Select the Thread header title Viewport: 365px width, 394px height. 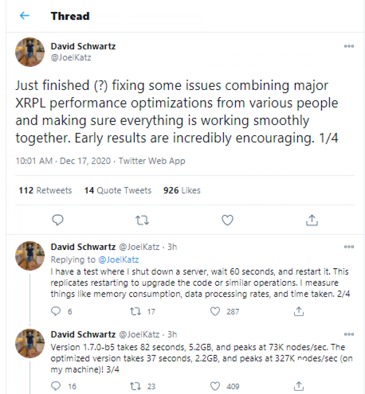coord(70,16)
